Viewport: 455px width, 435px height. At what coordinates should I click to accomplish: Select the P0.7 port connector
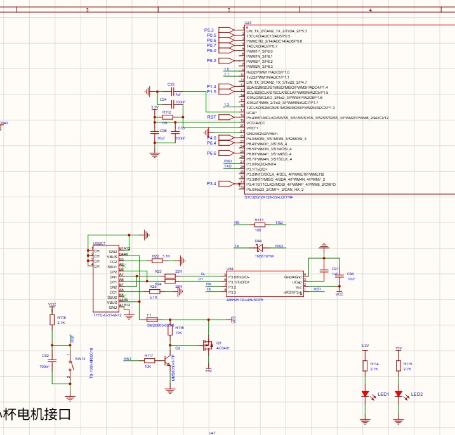tap(227, 46)
